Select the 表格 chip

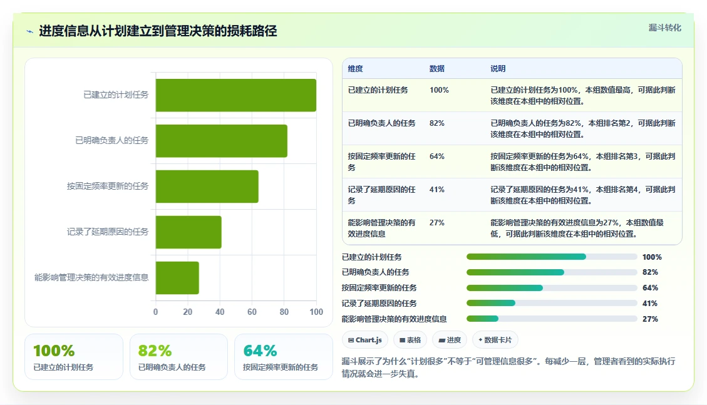410,340
